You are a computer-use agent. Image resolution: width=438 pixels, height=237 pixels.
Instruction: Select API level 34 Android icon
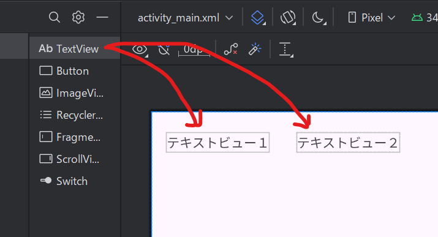(417, 18)
